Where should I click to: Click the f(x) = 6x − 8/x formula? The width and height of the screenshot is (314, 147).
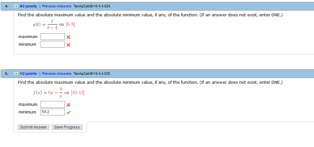59,93
